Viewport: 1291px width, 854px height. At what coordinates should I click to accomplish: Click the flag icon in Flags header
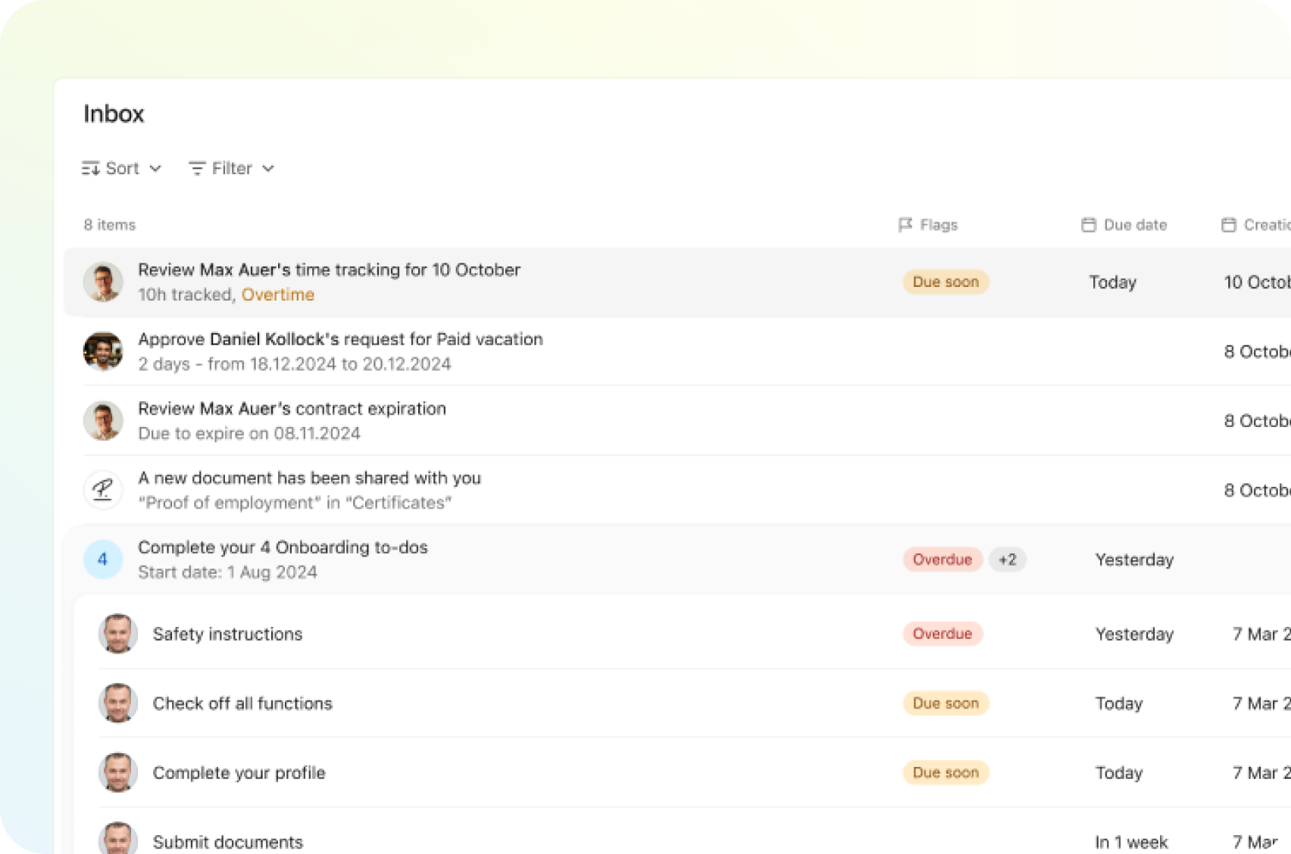pos(905,225)
